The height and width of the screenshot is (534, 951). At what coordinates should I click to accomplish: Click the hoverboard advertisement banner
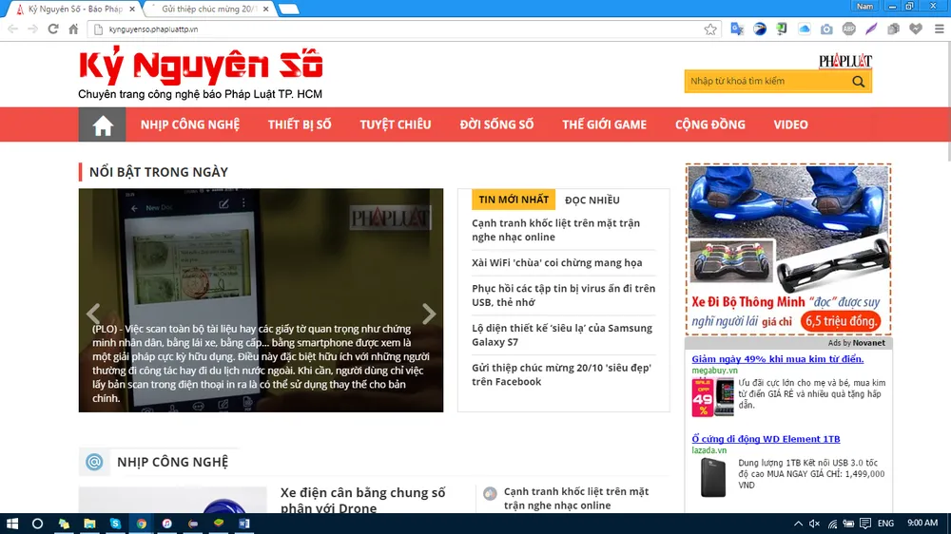pos(788,249)
